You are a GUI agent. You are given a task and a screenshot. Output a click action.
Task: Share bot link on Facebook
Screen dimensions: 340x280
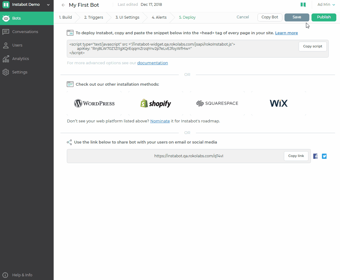coord(315,156)
